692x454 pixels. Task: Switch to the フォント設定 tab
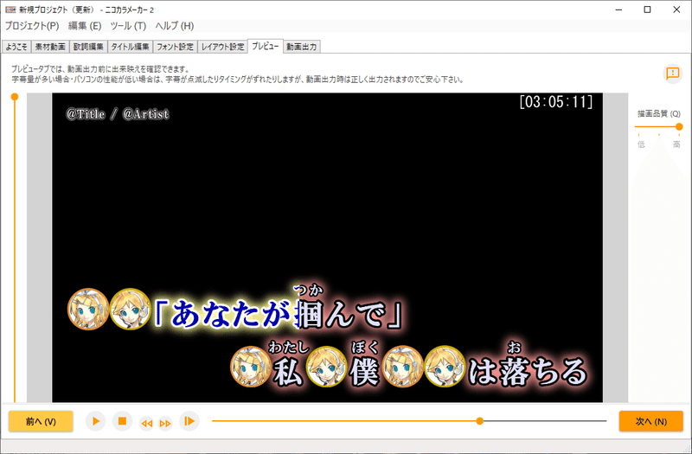point(175,47)
